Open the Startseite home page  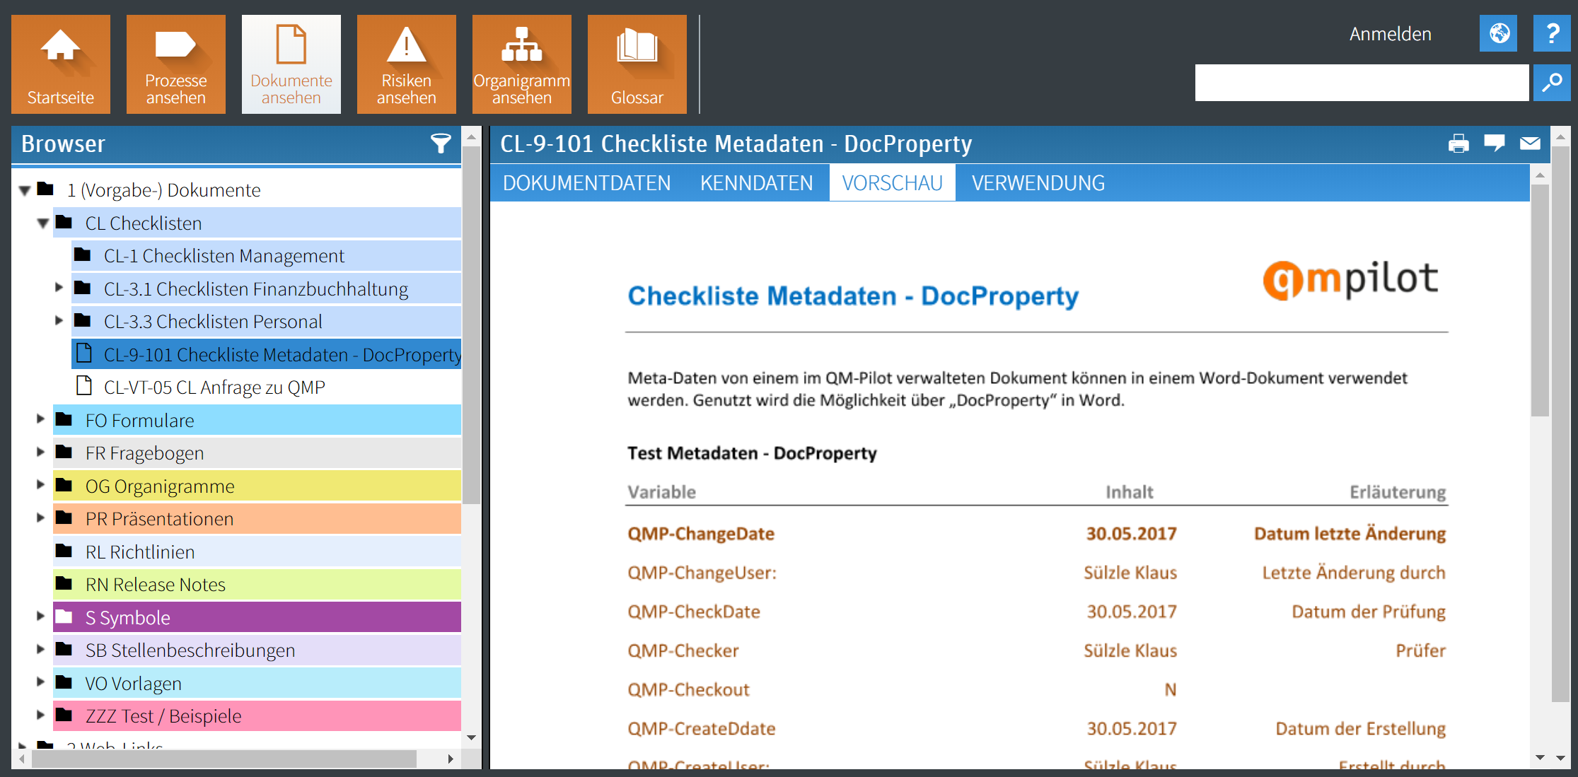(x=60, y=64)
